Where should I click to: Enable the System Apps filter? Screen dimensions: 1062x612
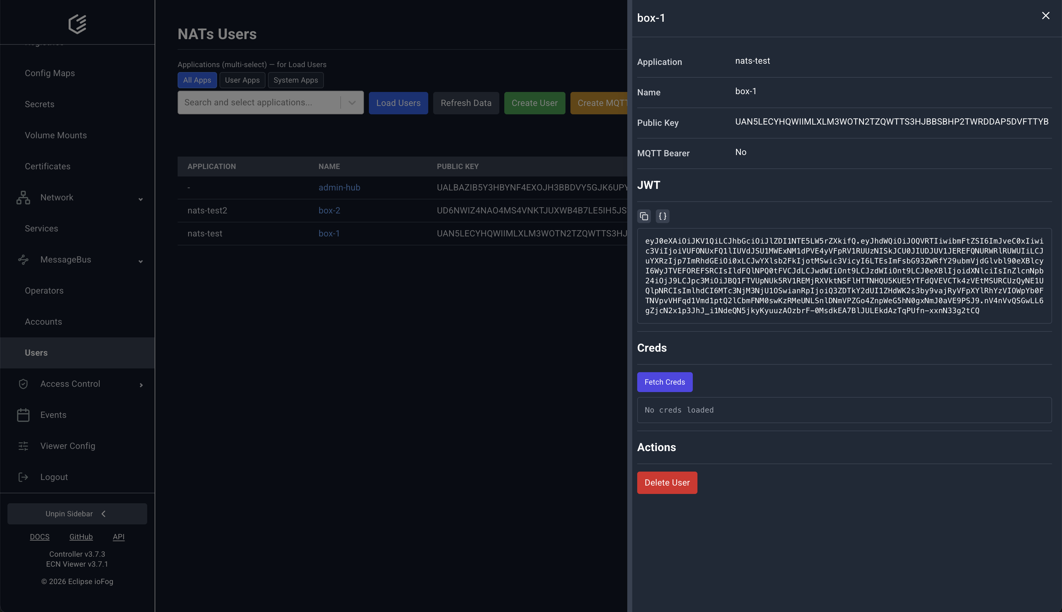tap(295, 80)
